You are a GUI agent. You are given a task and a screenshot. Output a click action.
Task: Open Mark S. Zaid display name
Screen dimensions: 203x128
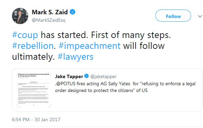[50, 12]
